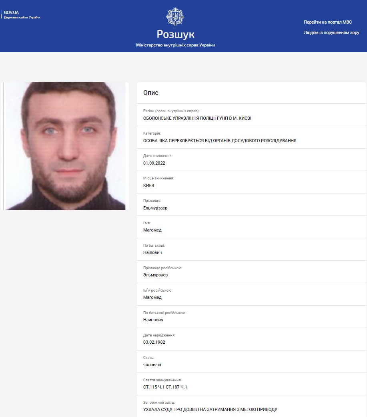Open the GOV.UA state sites link
Image resolution: width=367 pixels, height=417 pixels.
pyautogui.click(x=22, y=15)
